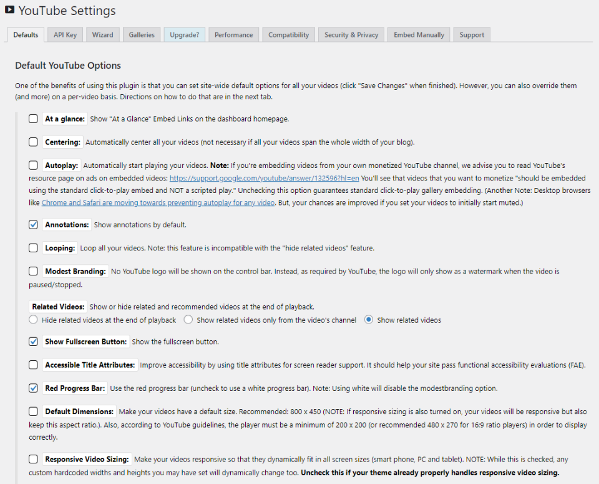
Task: Tick the Default Dimensions checkbox
Action: click(x=33, y=412)
